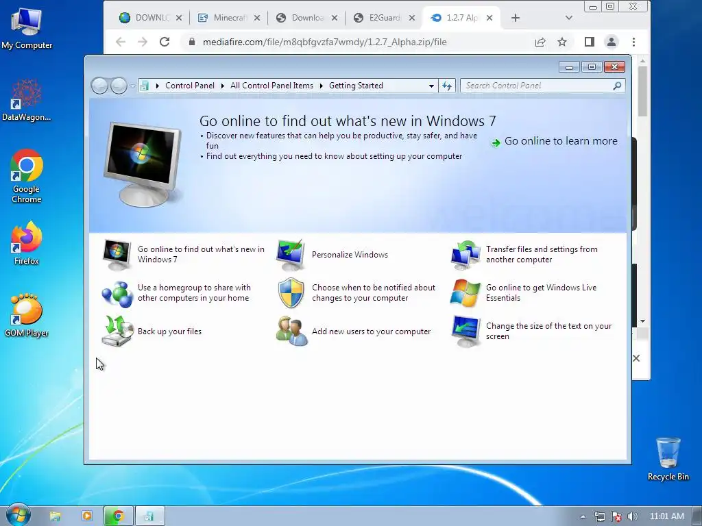Open the Chrome profile avatar
Viewport: 702px width, 526px height.
611,42
